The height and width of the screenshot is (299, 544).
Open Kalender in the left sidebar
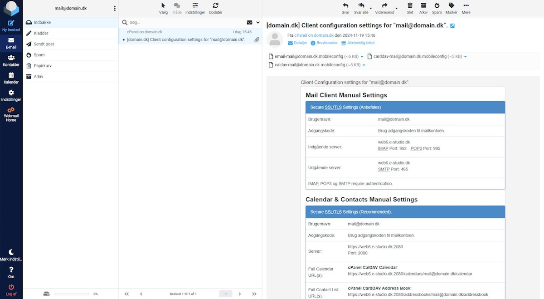tap(11, 78)
